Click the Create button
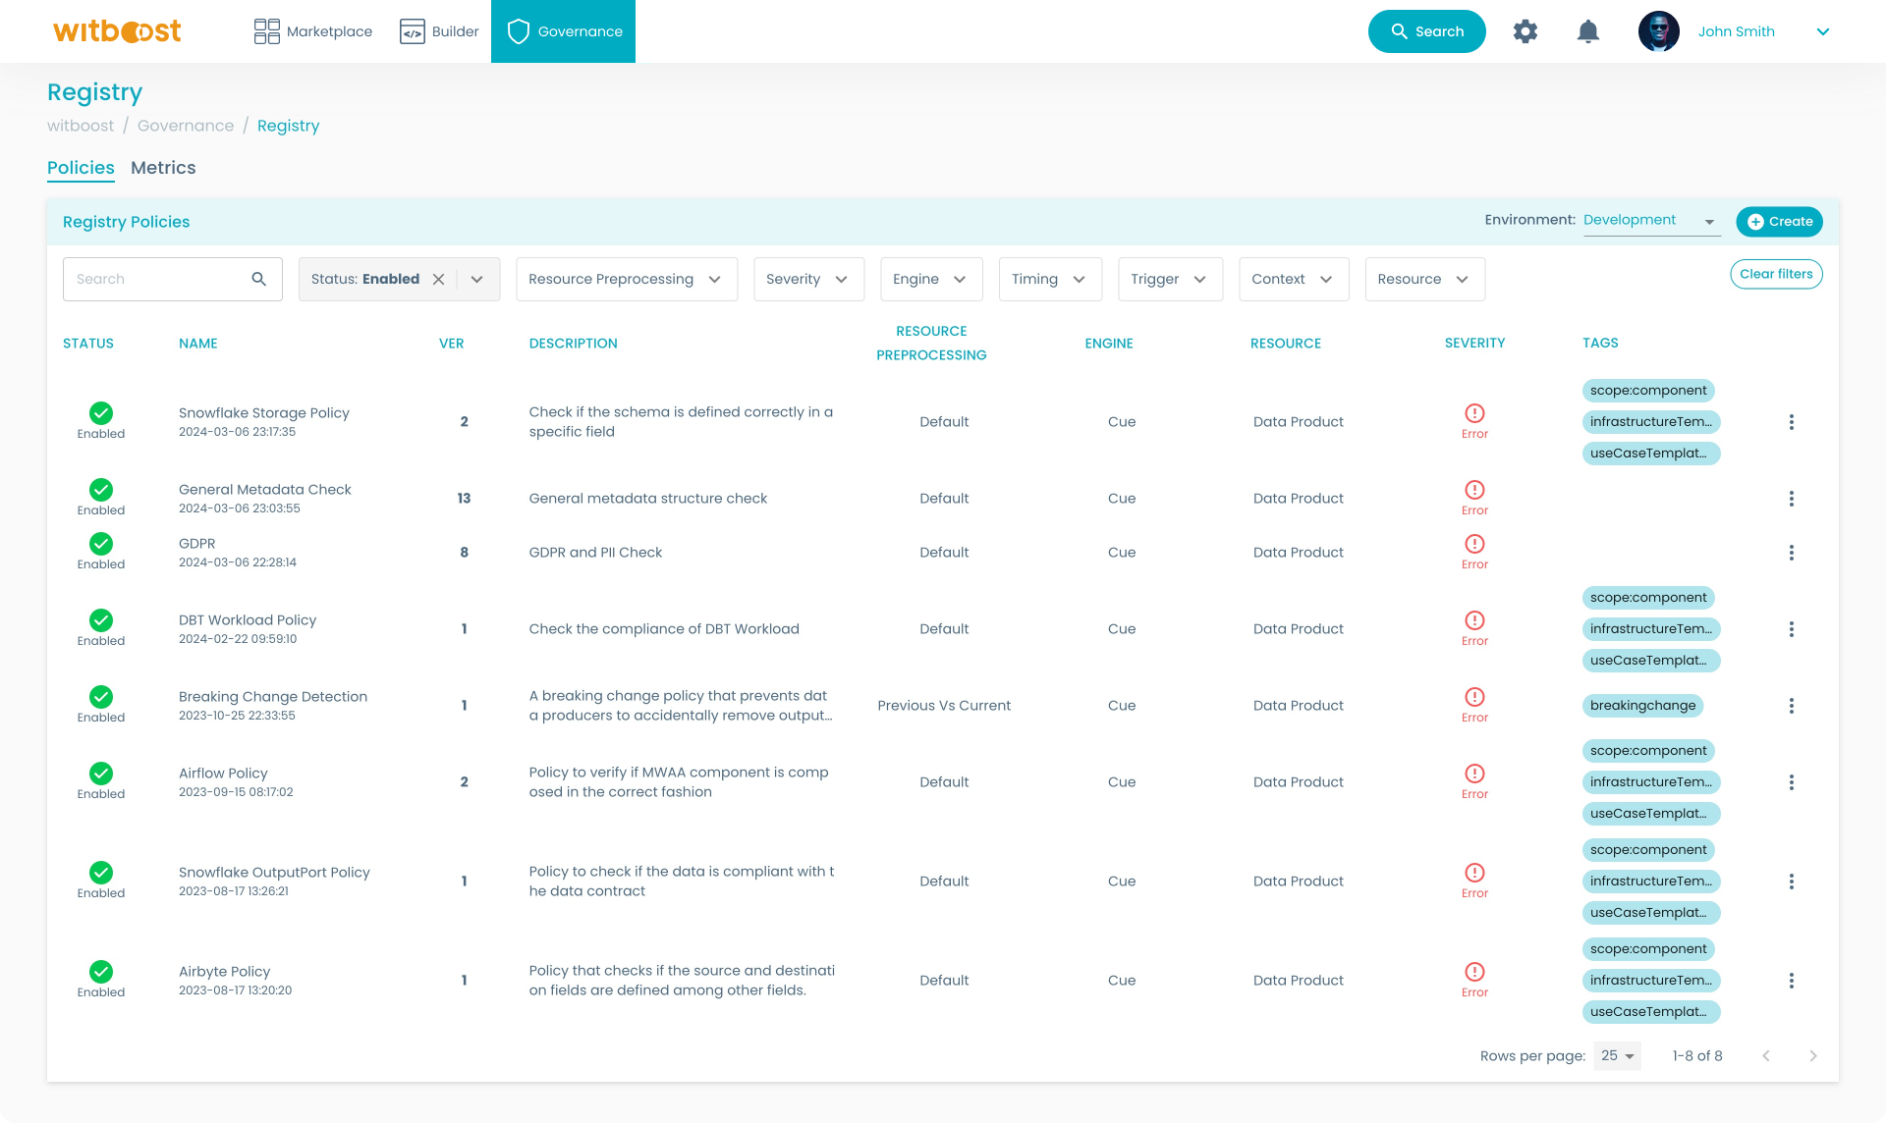1886x1123 pixels. coord(1779,222)
